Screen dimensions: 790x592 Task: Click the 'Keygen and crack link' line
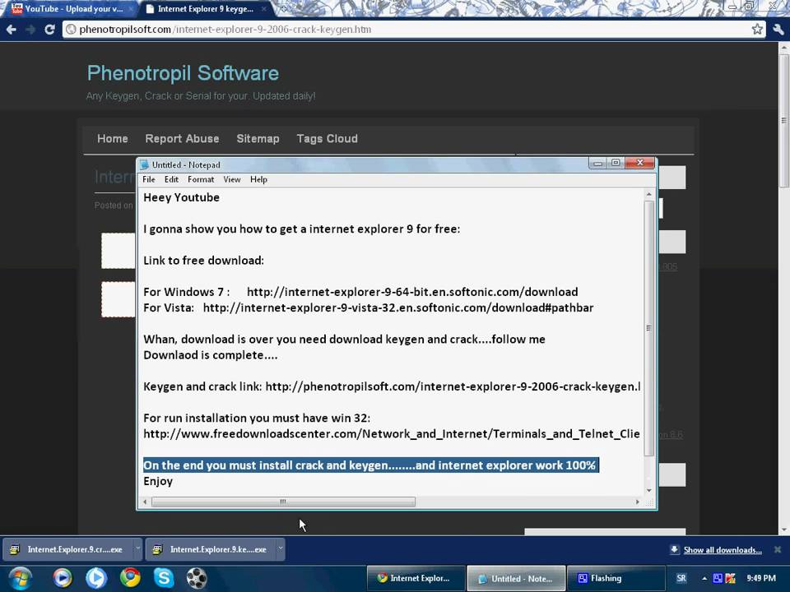click(392, 386)
